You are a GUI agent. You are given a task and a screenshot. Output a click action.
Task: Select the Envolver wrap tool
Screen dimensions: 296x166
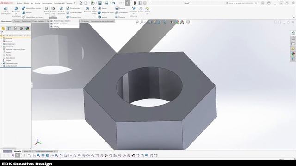point(120,8)
